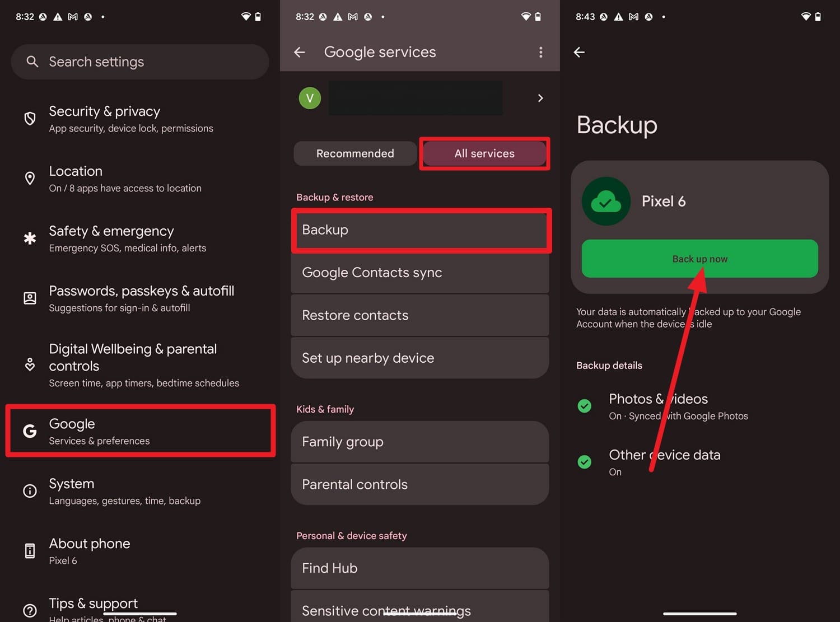This screenshot has width=840, height=622.
Task: Open About phone Pixel 6
Action: point(140,551)
